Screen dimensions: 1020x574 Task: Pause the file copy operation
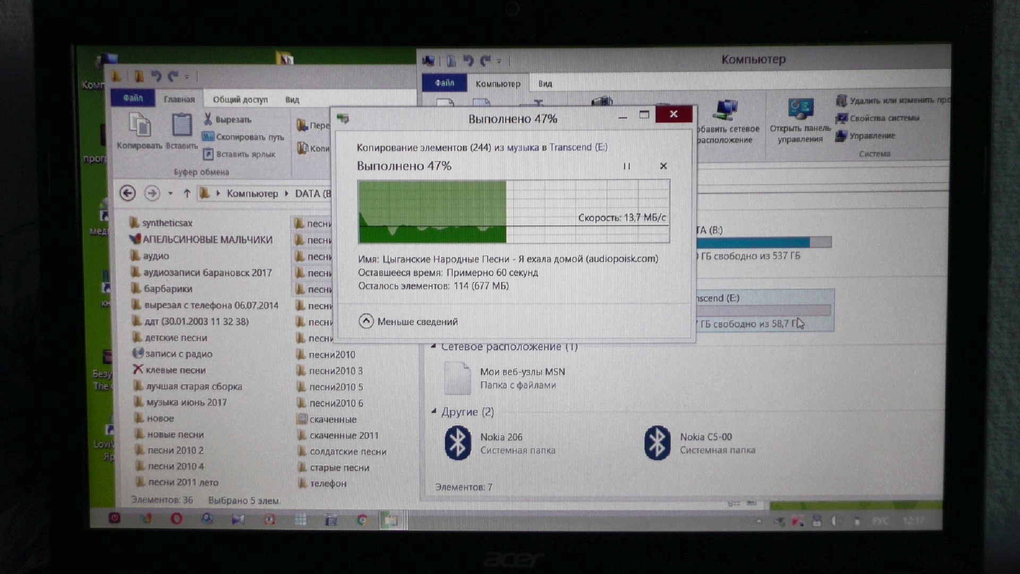point(626,166)
